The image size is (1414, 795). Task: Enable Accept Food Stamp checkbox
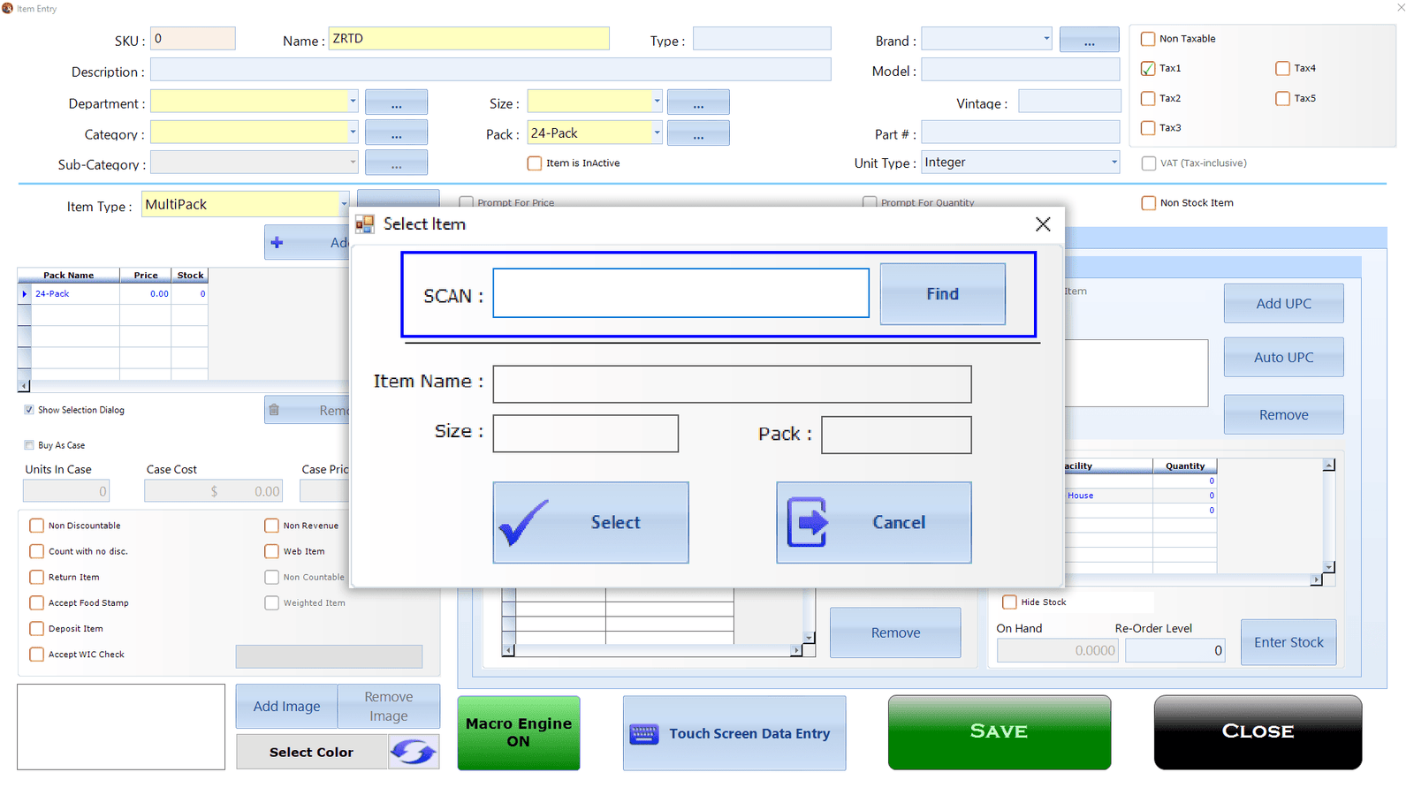pos(36,602)
